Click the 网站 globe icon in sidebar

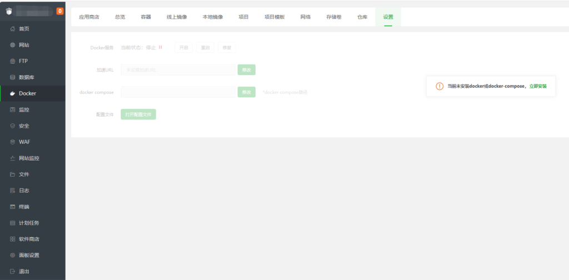(x=13, y=45)
